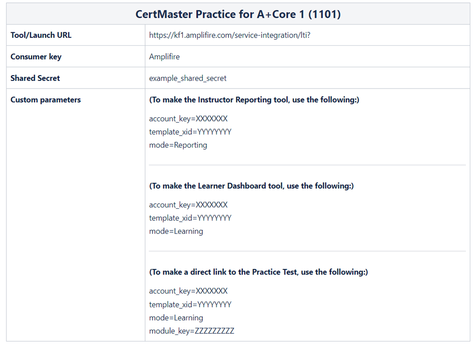Click template_xid line under Learner Dashboard heading
This screenshot has height=345, width=476.
(x=190, y=218)
